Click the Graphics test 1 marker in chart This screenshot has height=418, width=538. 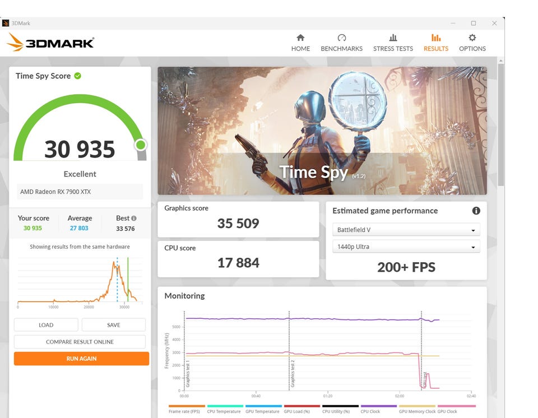tap(187, 374)
